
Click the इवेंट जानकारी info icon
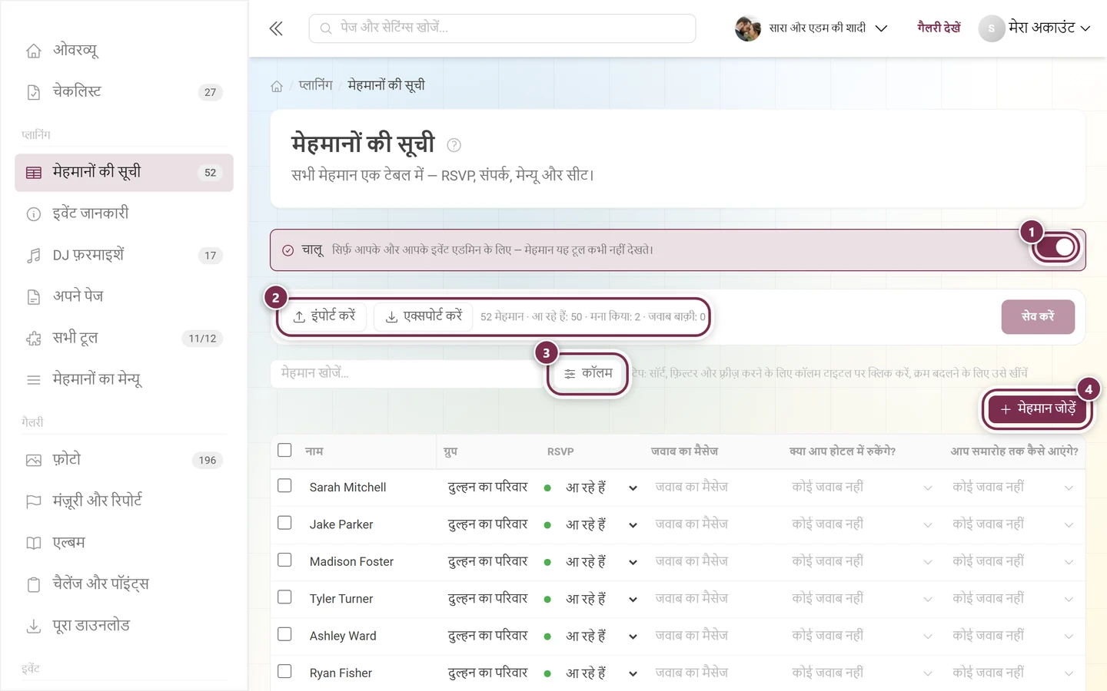pyautogui.click(x=34, y=214)
